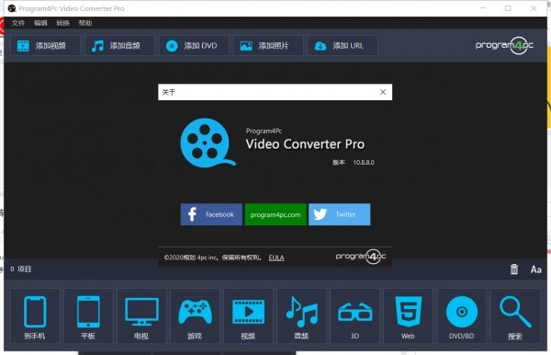This screenshot has width=551, height=355.
Task: Click the Add Audio (添加音频) music note button
Action: point(119,46)
